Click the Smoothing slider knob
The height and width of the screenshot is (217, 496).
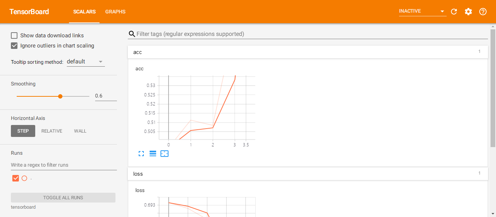tap(60, 96)
